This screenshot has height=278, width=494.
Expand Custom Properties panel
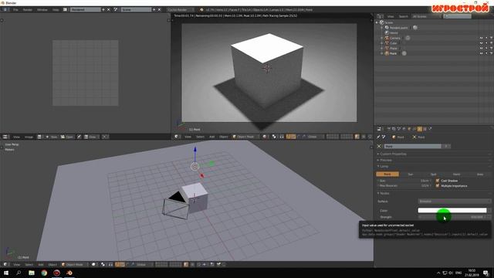click(392, 154)
